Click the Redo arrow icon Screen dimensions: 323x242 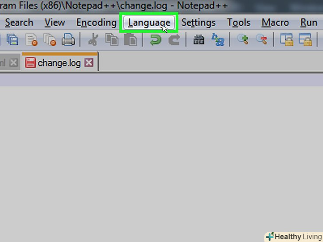click(x=174, y=40)
